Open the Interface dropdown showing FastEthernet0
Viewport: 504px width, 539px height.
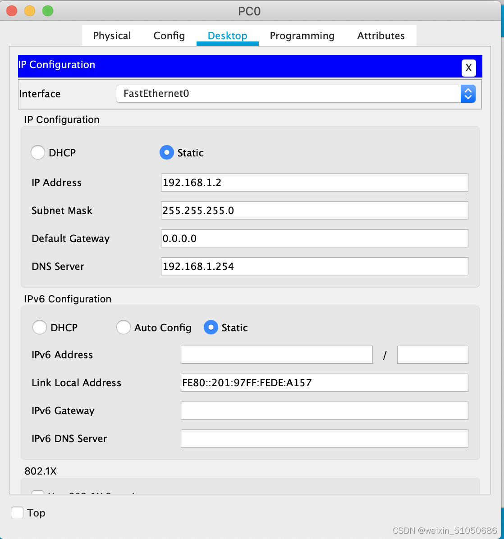(468, 94)
